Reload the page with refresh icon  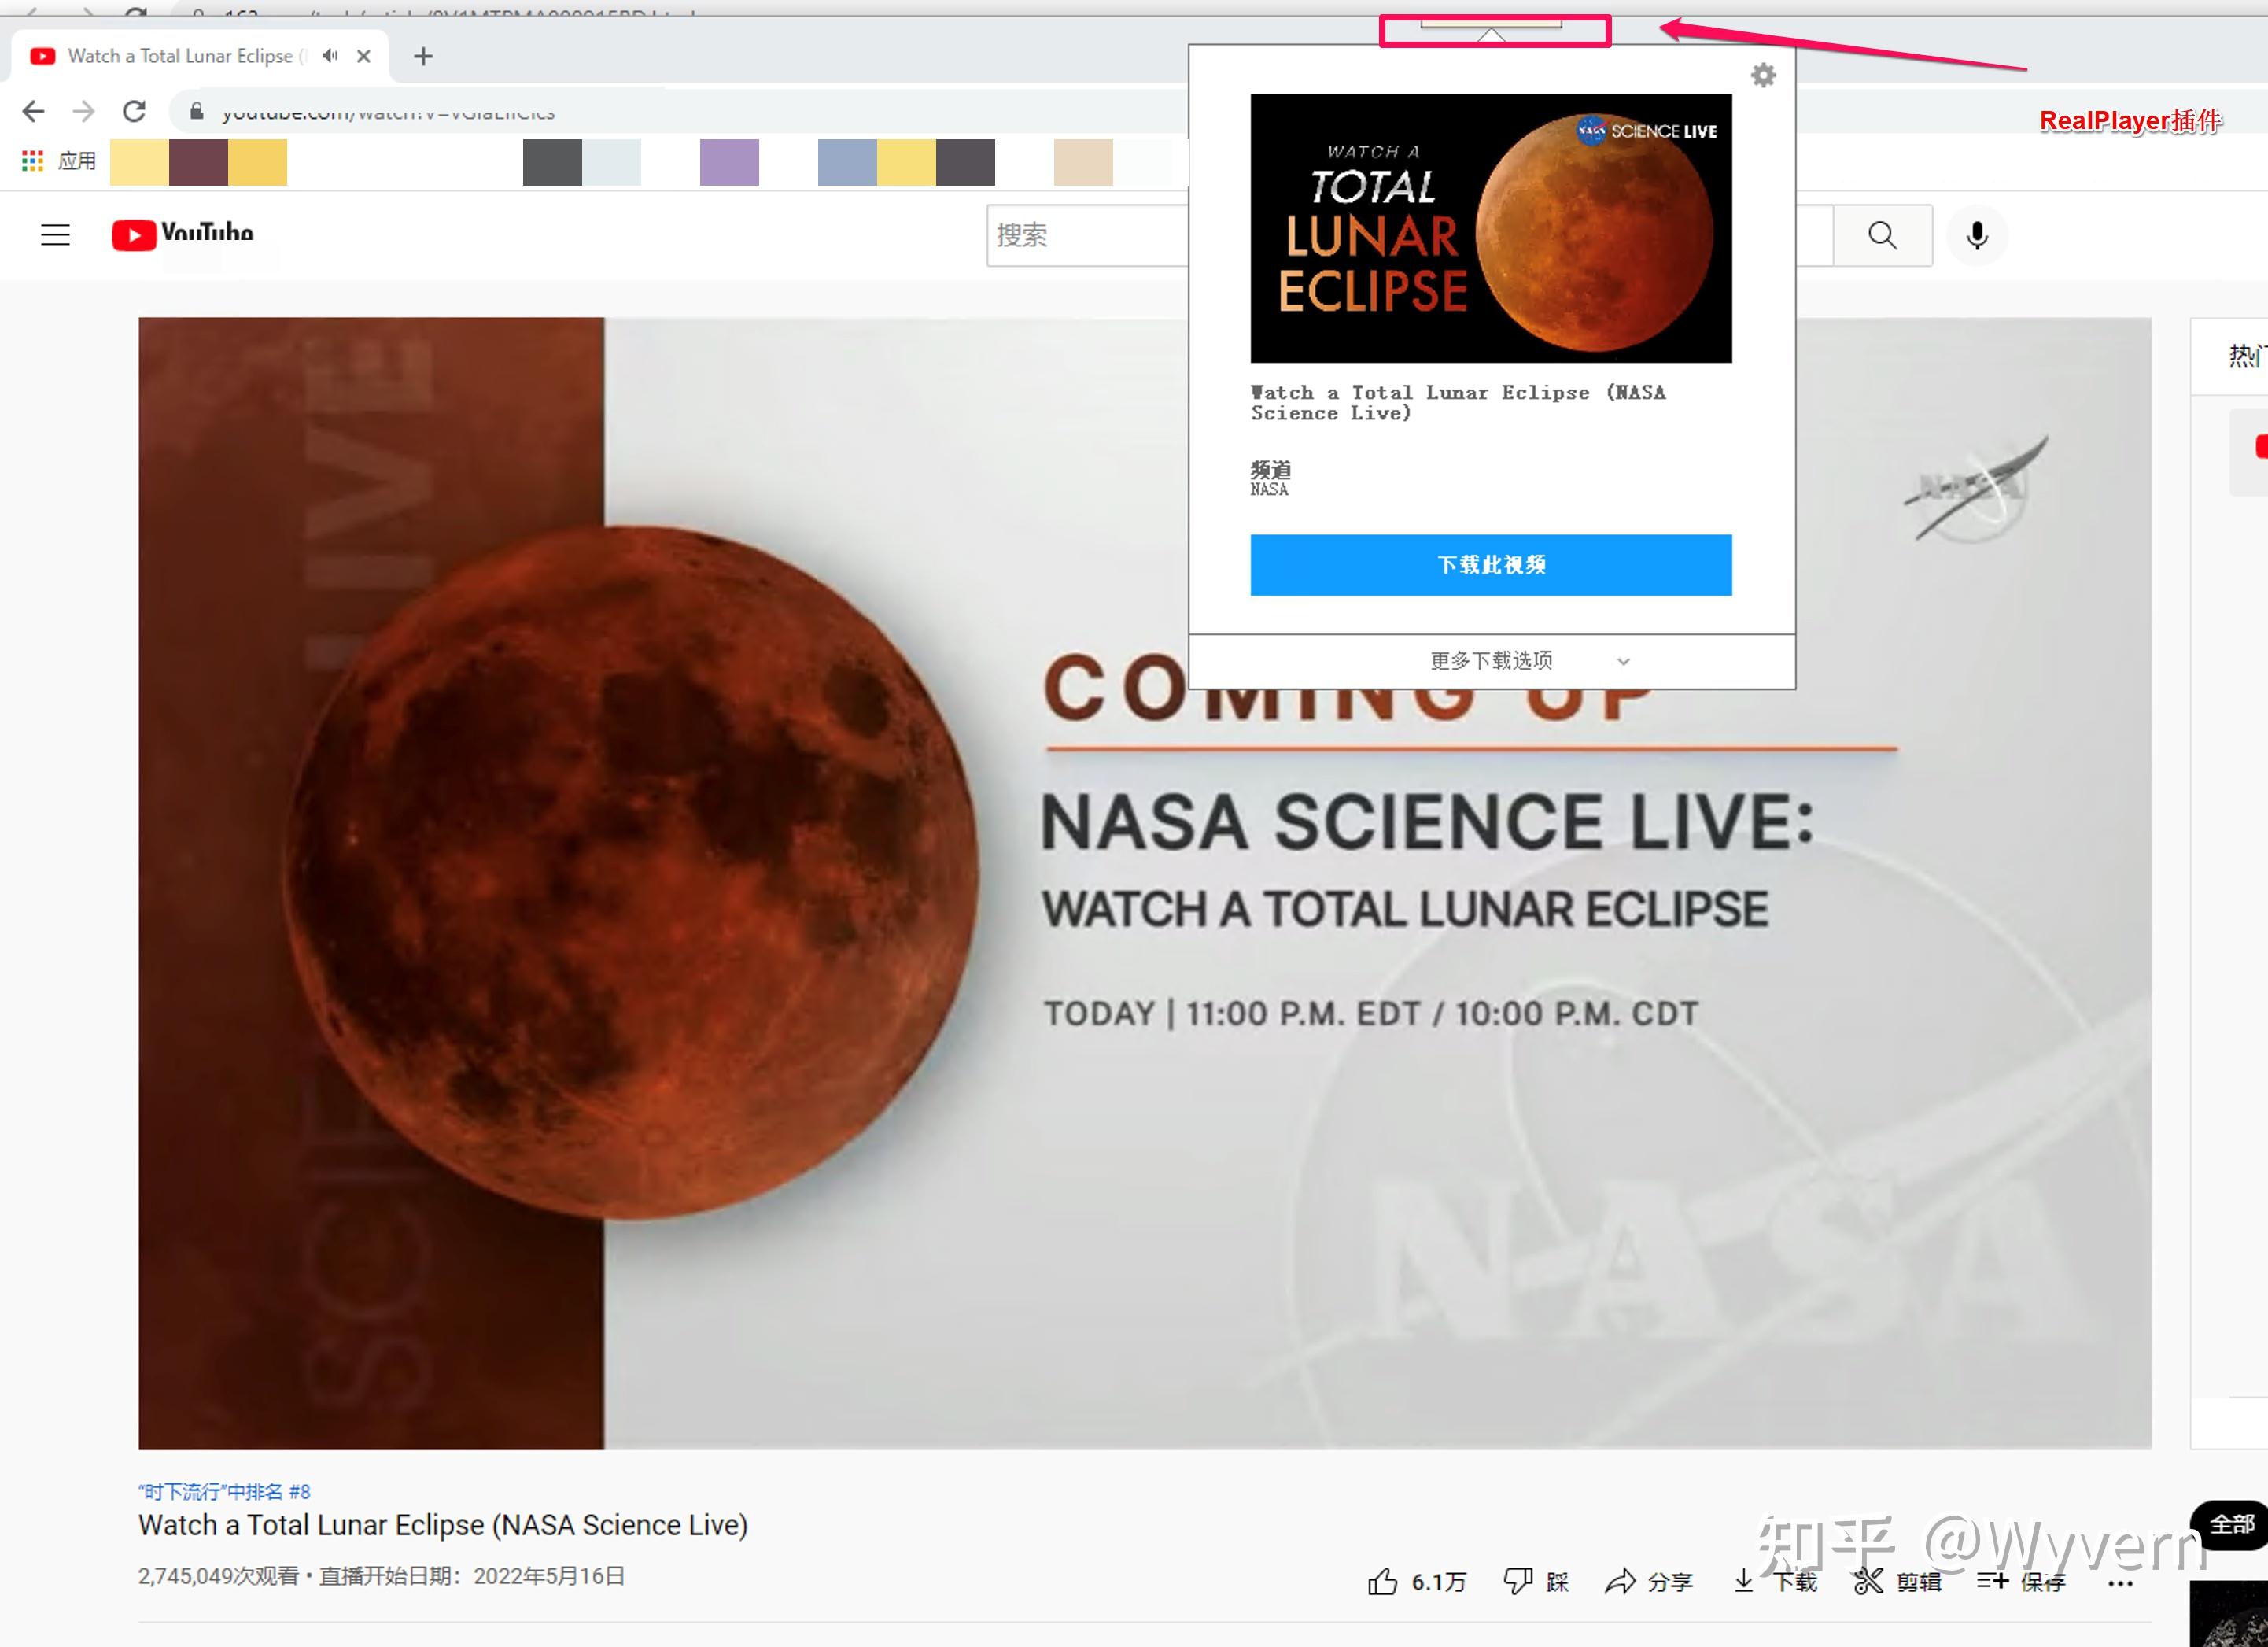(x=134, y=111)
